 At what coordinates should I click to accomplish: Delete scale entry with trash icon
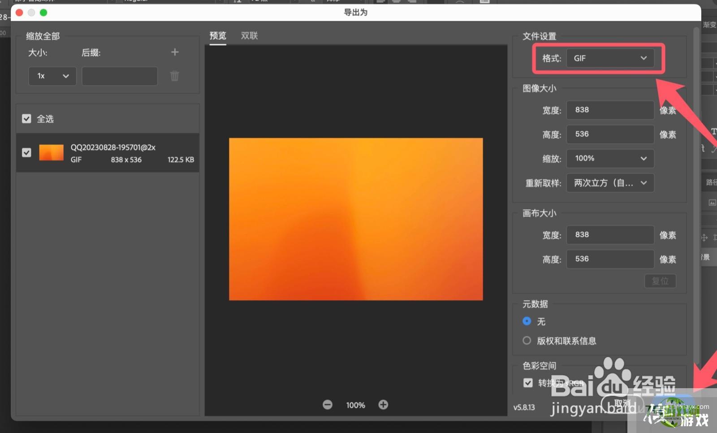pos(175,76)
